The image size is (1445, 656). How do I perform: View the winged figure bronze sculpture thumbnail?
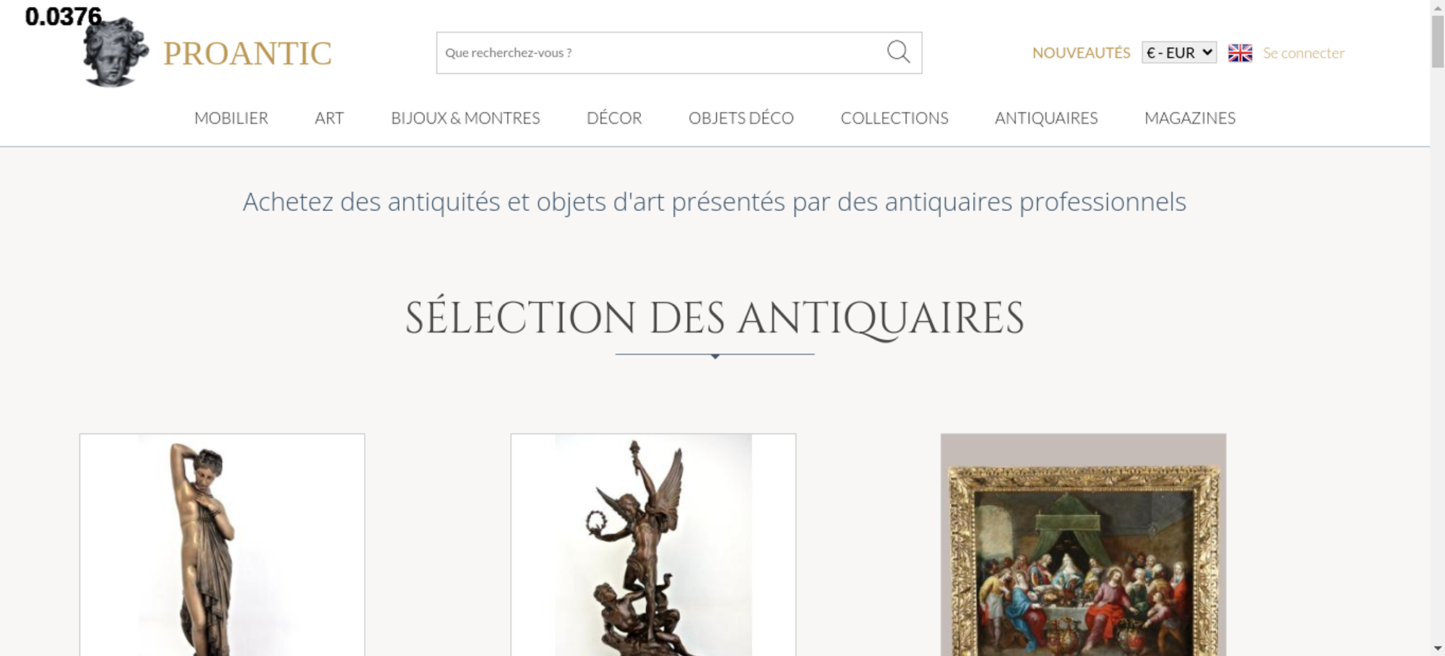(653, 545)
